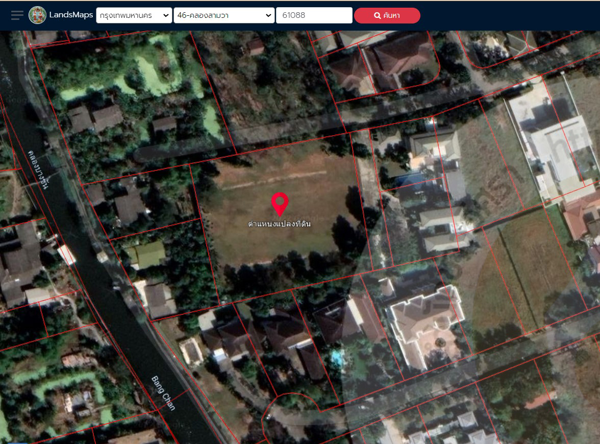Click the arrow on the กรุงเทพมหานคร selector
The width and height of the screenshot is (600, 444).
coord(166,16)
